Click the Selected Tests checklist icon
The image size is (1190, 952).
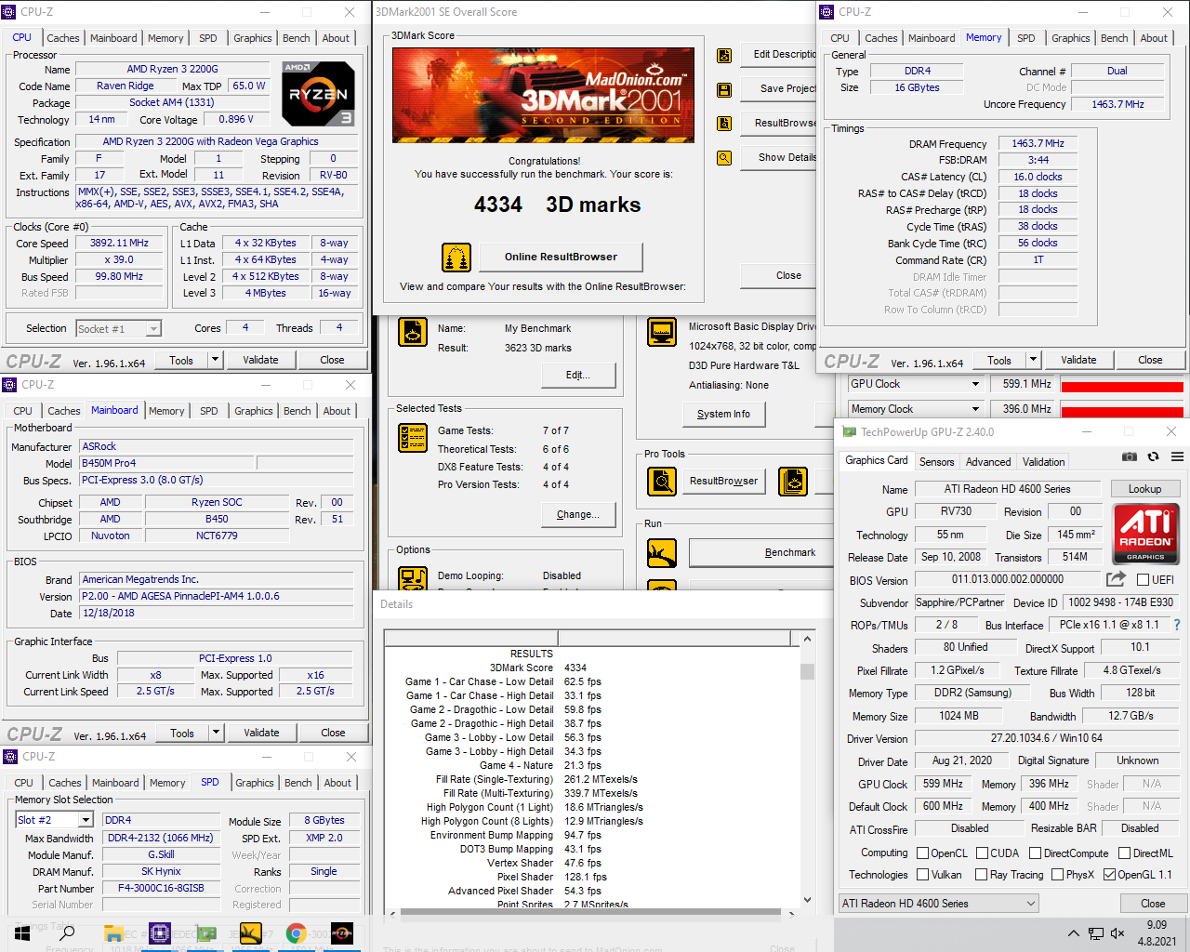click(413, 437)
